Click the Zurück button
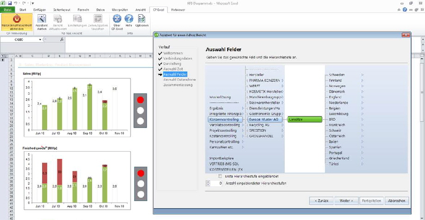425x220 pixels. [321, 201]
